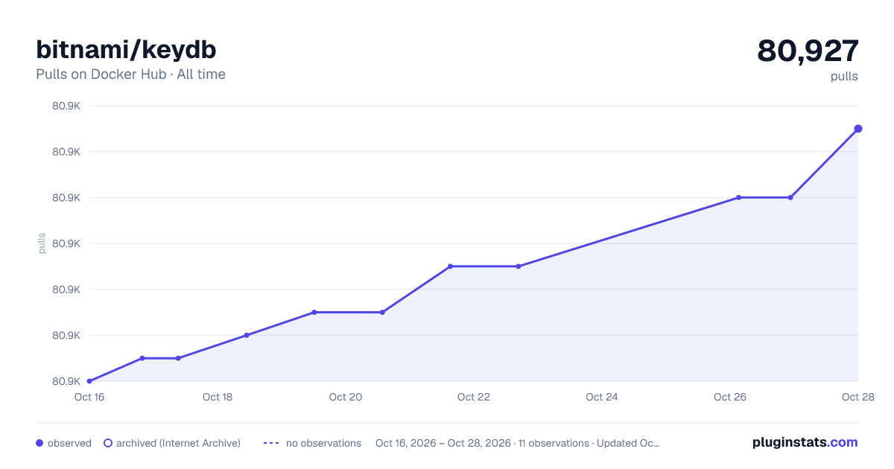The image size is (894, 469).
Task: Click the Oct 18 x-axis label
Action: pyautogui.click(x=218, y=397)
